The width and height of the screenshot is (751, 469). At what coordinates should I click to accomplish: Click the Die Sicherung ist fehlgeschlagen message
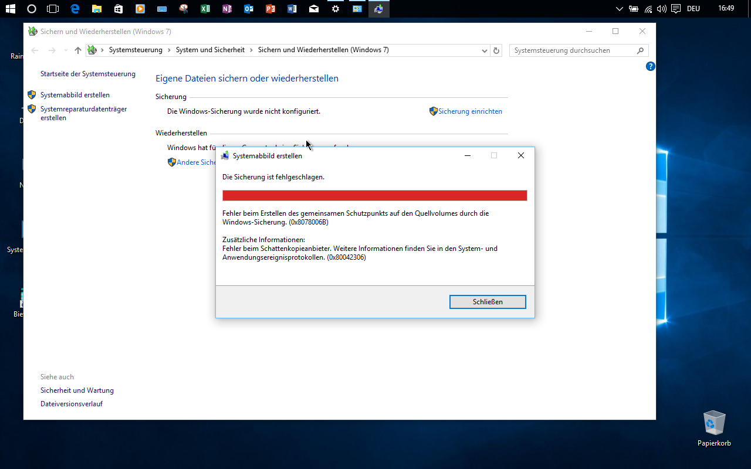(x=273, y=177)
